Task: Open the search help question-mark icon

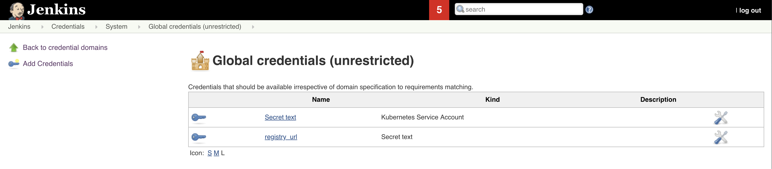Action: tap(589, 10)
